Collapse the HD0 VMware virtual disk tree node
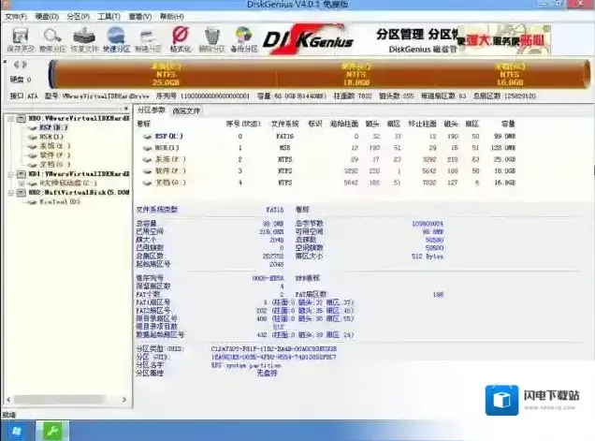The image size is (595, 441). click(8, 119)
